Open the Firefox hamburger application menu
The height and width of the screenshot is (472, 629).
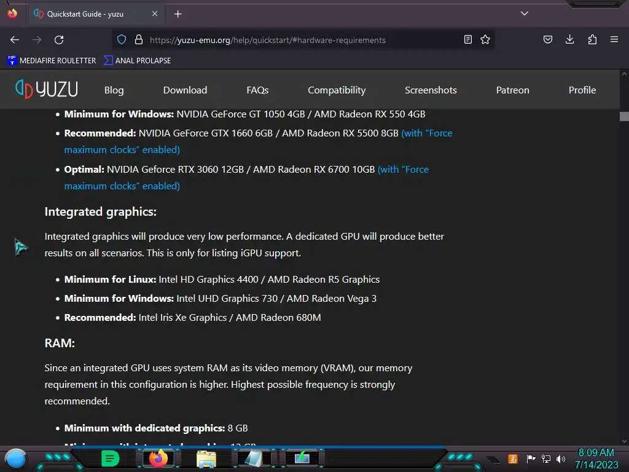click(614, 39)
